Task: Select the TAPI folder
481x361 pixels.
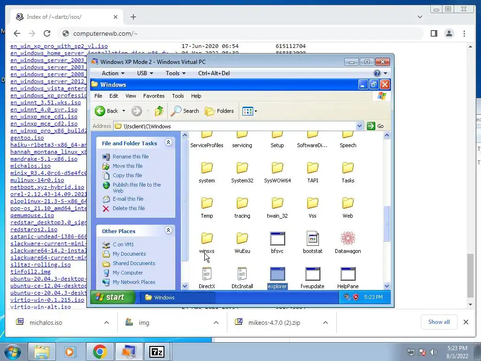Action: (x=312, y=173)
